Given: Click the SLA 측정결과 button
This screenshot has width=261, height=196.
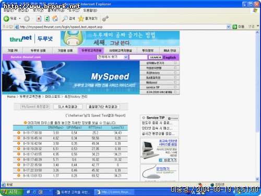Looking at the screenshot, I should point(68,107).
